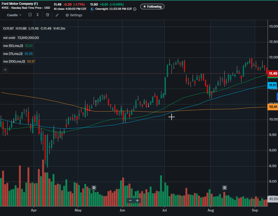Viewport: 278px width, 216px height.
Task: Select the ma (50,ma,0) indicator label
Action: [13, 46]
